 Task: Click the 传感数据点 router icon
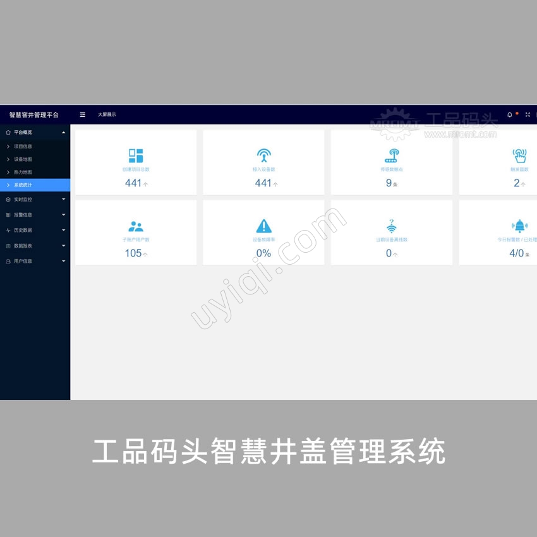click(x=392, y=155)
